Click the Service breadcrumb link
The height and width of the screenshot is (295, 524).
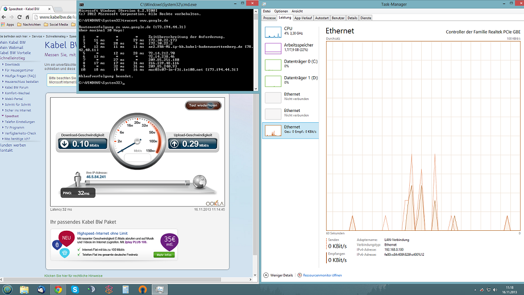[37, 36]
